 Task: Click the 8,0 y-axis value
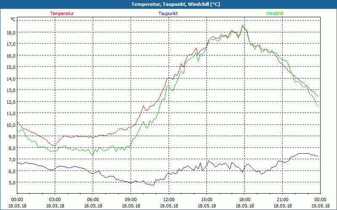point(12,148)
